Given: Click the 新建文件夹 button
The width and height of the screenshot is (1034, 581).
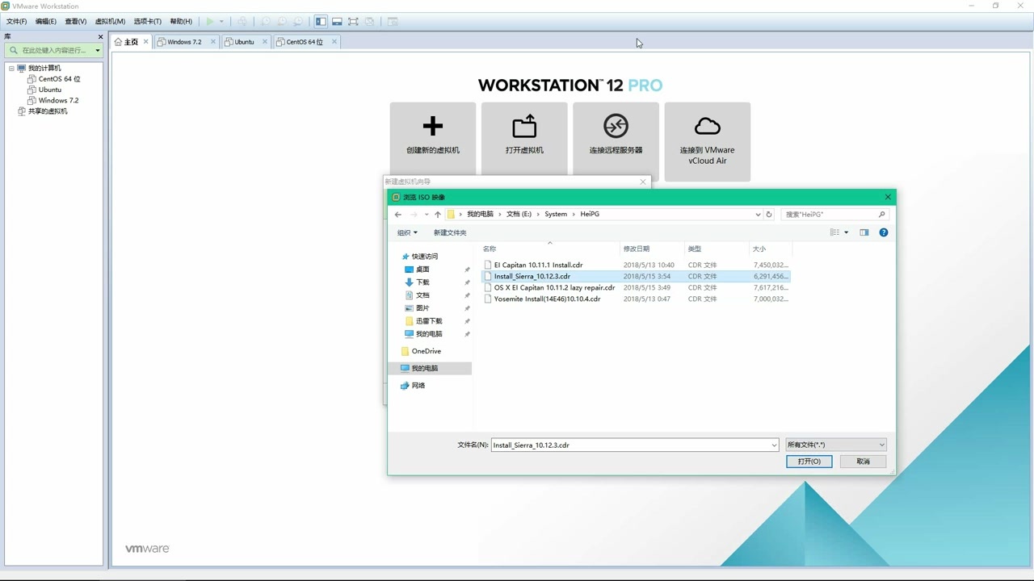Looking at the screenshot, I should pyautogui.click(x=450, y=232).
